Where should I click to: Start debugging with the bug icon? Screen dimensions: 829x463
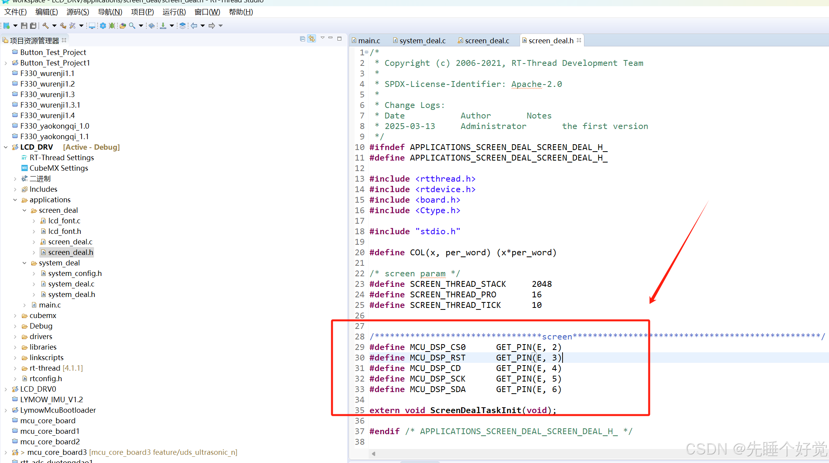pos(112,26)
